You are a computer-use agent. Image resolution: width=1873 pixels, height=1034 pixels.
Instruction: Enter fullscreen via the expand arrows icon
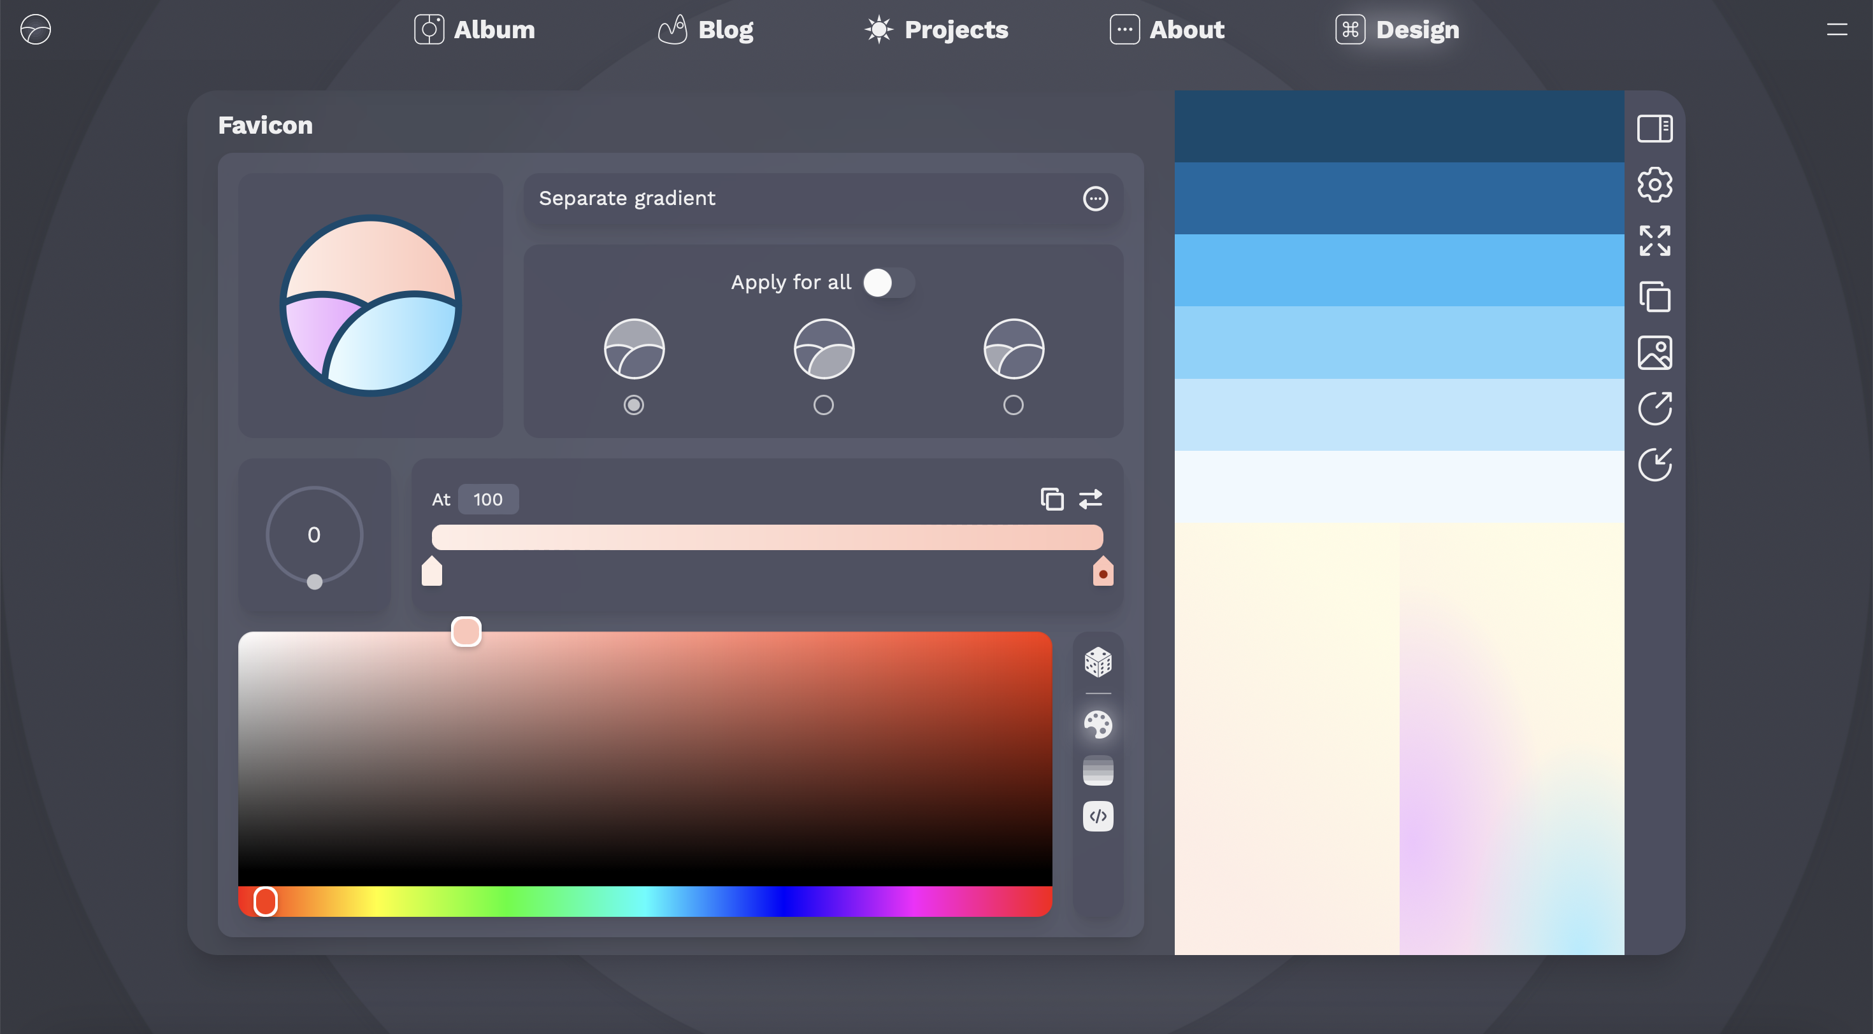coord(1656,241)
